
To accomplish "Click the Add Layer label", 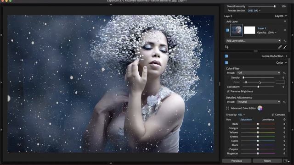I will point(232,22).
